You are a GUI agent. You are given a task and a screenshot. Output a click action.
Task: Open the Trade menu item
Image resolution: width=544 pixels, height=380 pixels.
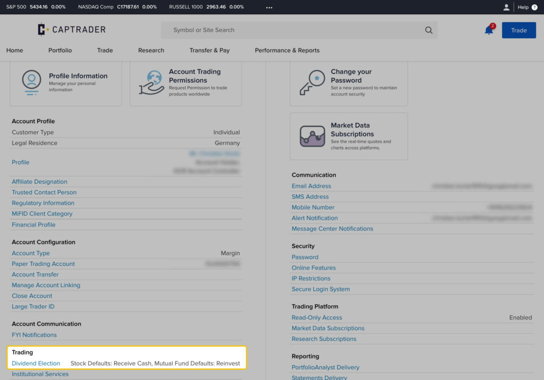point(105,50)
